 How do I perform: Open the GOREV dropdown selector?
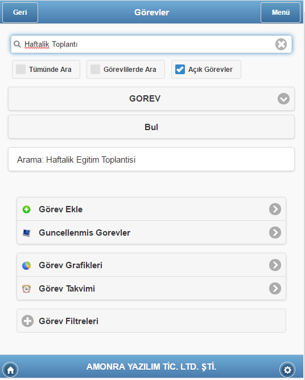point(151,99)
